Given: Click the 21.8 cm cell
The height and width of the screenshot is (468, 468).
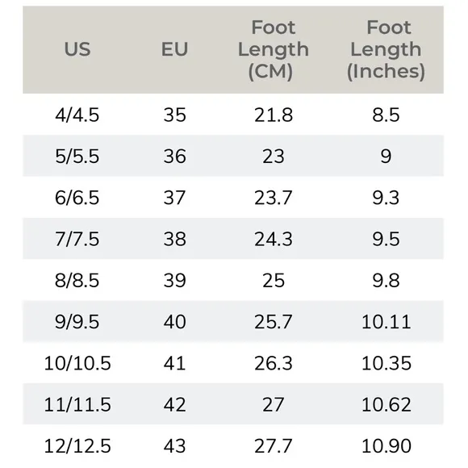Looking at the screenshot, I should [x=274, y=115].
